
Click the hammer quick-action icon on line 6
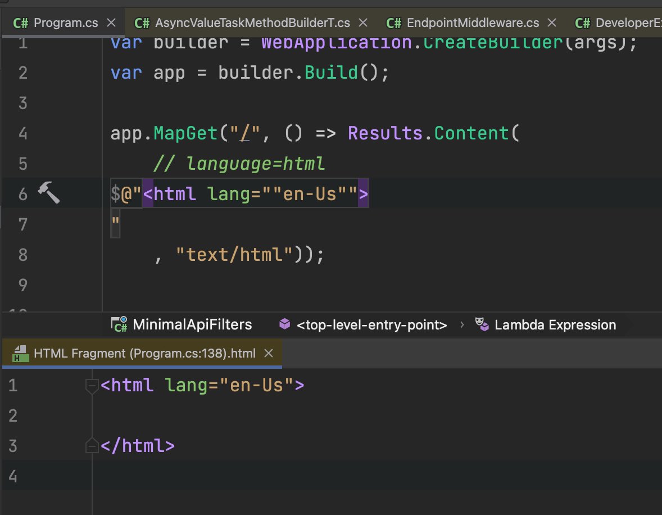click(x=49, y=192)
